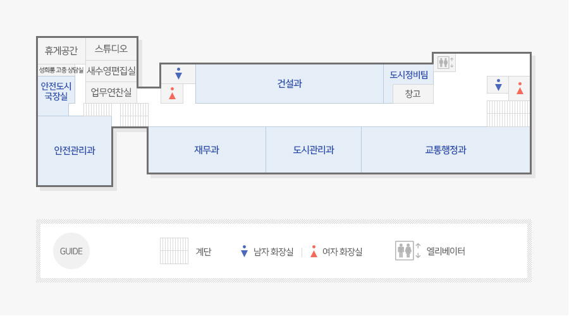Click men's restroom icon left of 건설과

coord(178,74)
